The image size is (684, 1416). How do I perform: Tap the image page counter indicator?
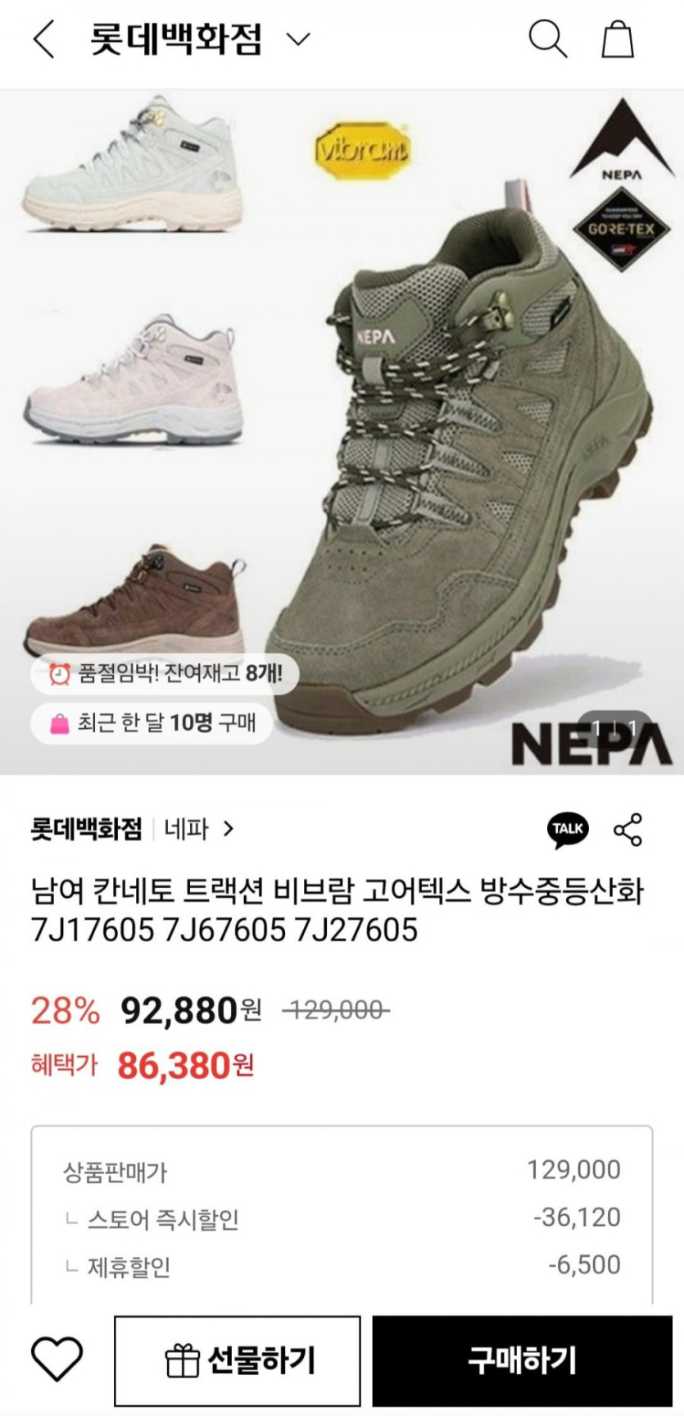pyautogui.click(x=615, y=728)
